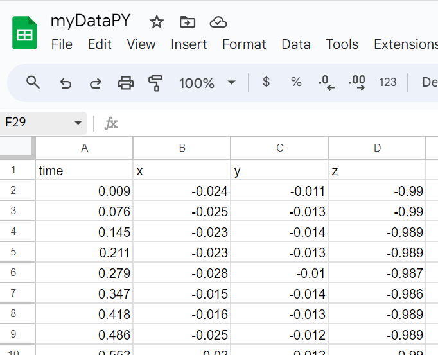This screenshot has width=438, height=355.
Task: Click the Google Sheets home logo
Action: pyautogui.click(x=25, y=32)
